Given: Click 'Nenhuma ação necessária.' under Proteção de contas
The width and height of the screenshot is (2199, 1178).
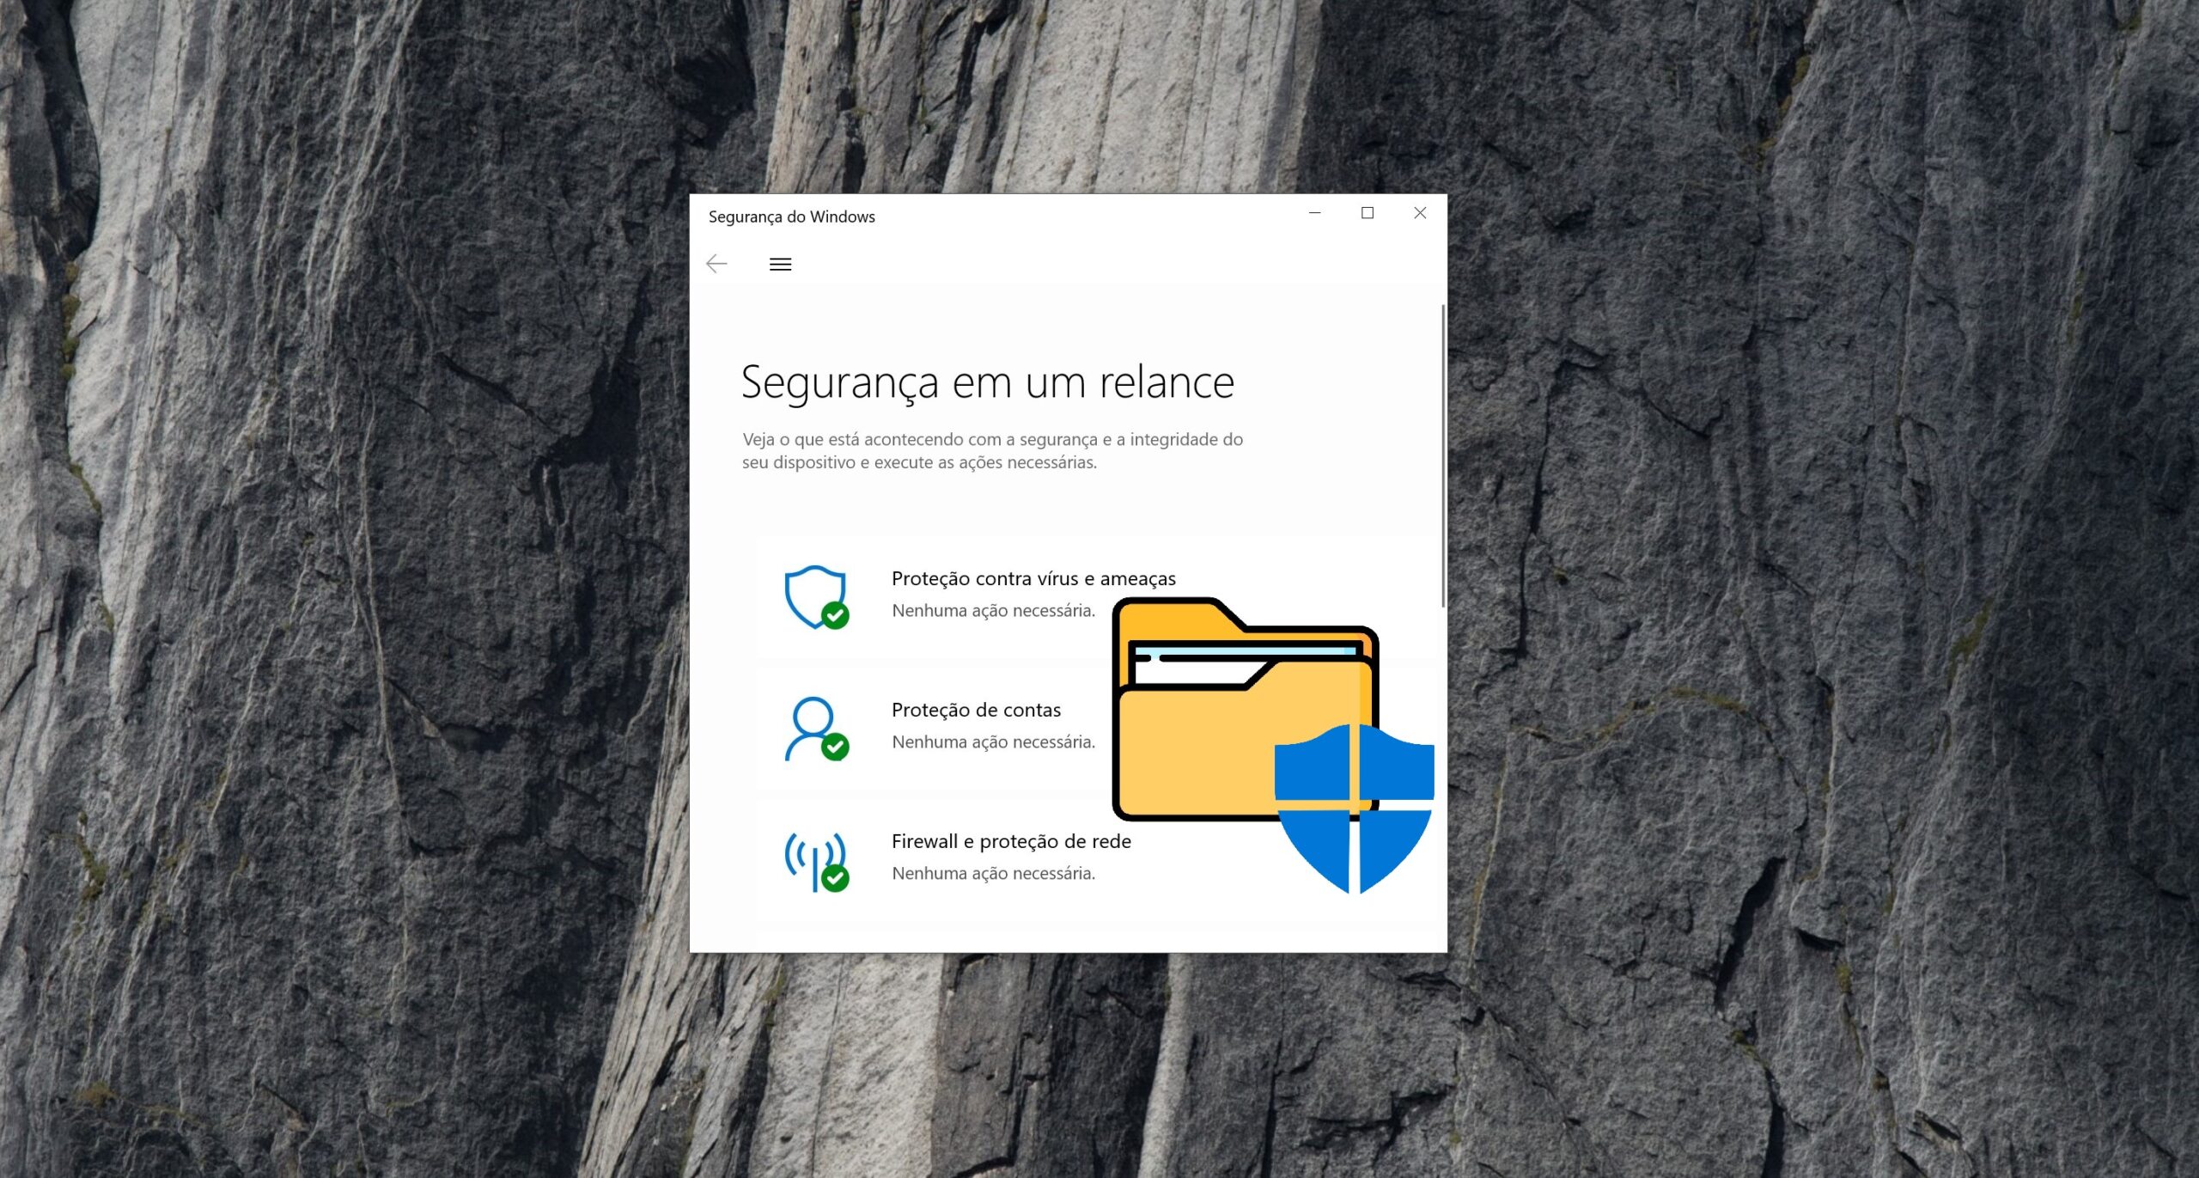Looking at the screenshot, I should pyautogui.click(x=994, y=742).
